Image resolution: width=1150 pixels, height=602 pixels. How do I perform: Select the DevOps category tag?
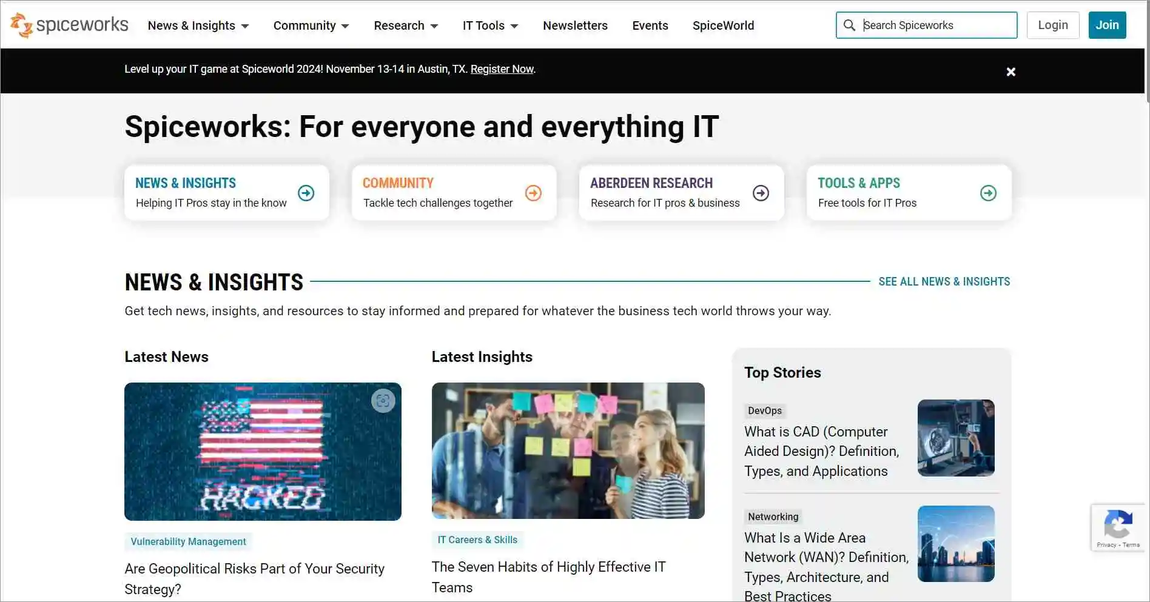(764, 410)
